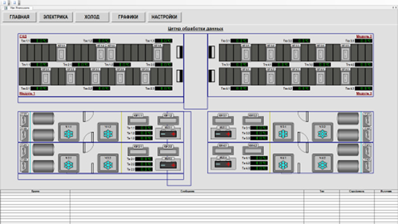This screenshot has width=398, height=224.
Task: Select the КИ 1.1 cabinet unit icon
Action: [138, 119]
